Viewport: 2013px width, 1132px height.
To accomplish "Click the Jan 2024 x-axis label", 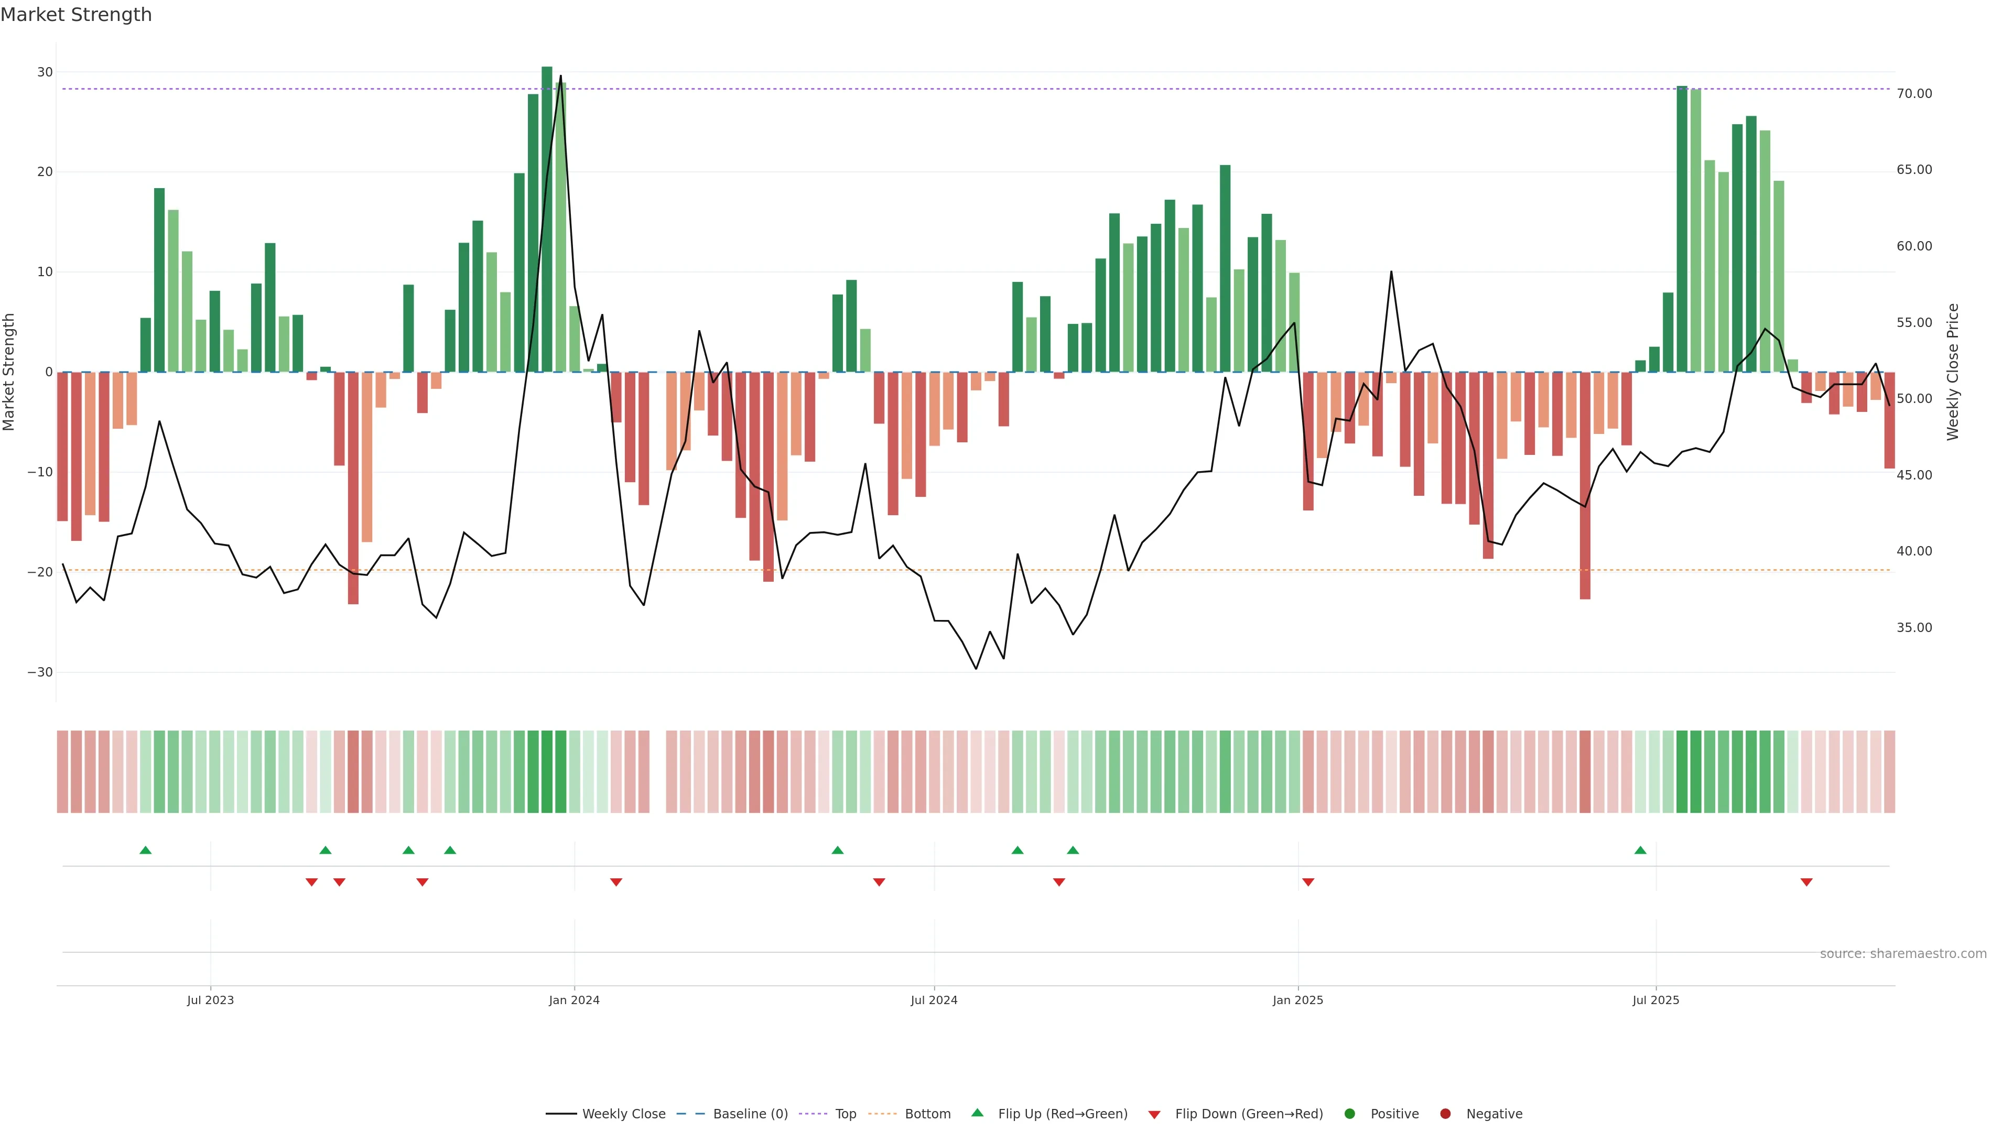I will point(575,1000).
